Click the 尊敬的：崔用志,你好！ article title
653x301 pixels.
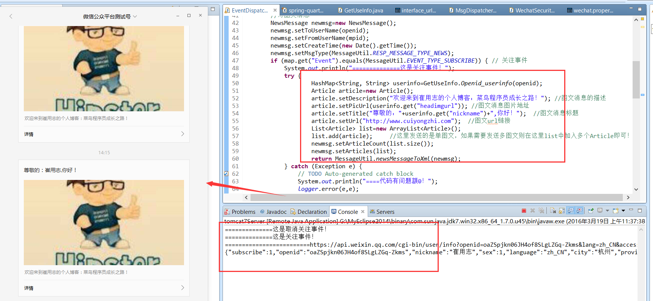pyautogui.click(x=51, y=170)
